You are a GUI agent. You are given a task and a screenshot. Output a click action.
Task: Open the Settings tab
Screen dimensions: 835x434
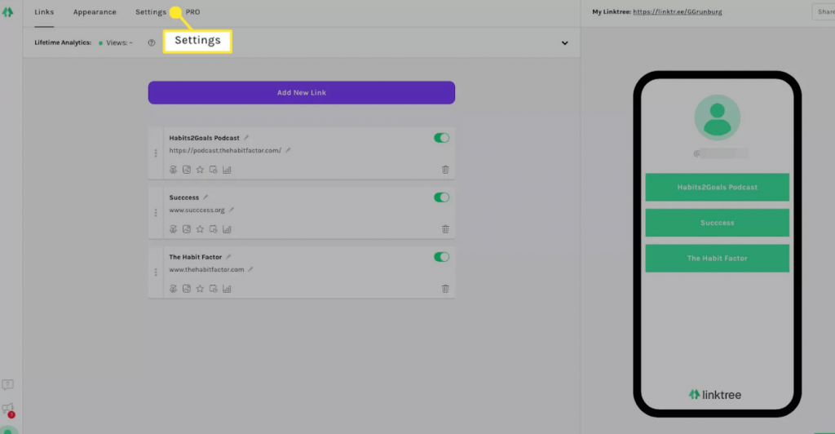pos(151,11)
